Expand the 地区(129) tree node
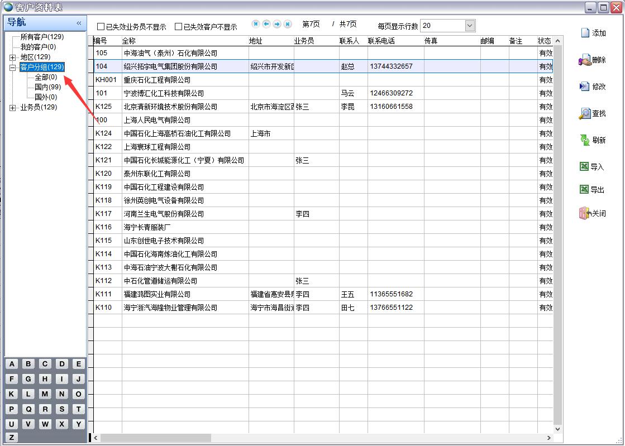 (x=13, y=57)
